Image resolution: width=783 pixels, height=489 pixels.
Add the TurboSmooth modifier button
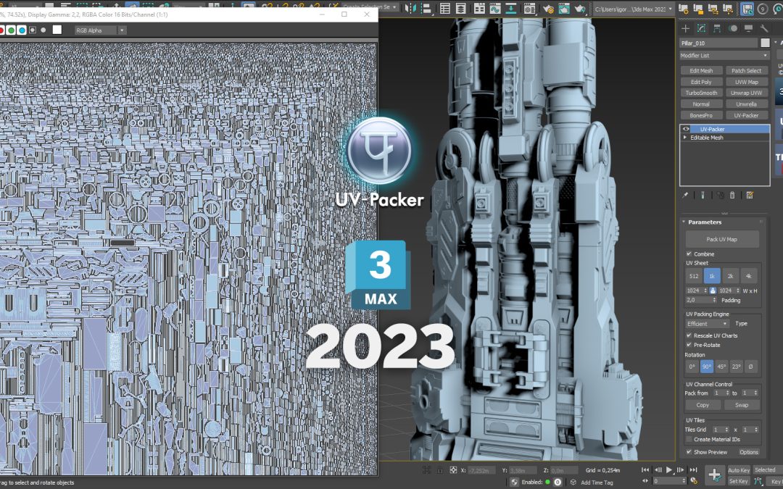[701, 93]
